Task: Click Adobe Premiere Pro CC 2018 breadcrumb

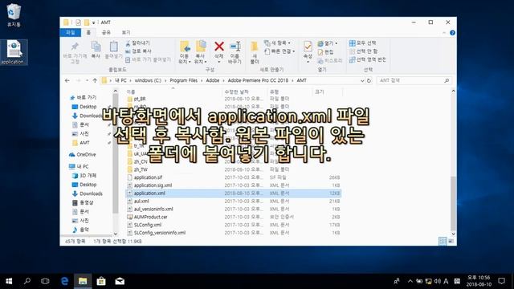Action: 258,80
